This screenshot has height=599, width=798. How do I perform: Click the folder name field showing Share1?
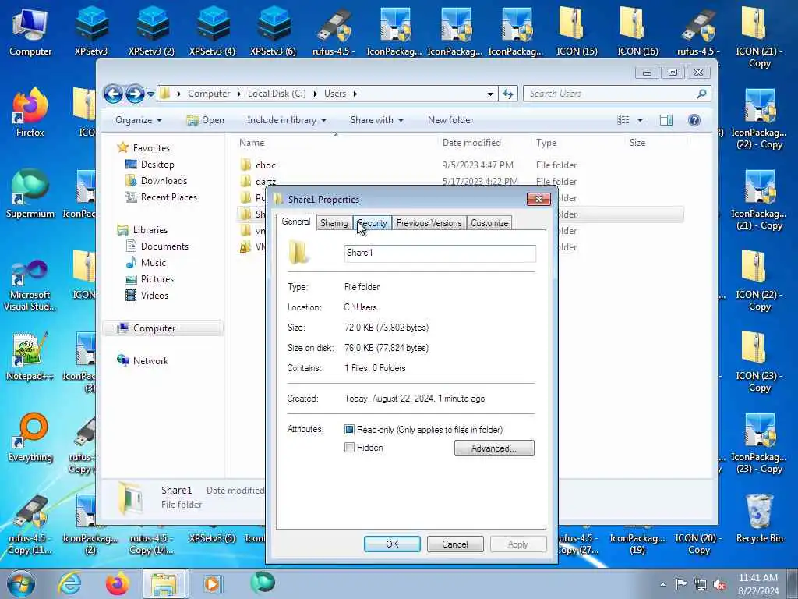tap(440, 253)
